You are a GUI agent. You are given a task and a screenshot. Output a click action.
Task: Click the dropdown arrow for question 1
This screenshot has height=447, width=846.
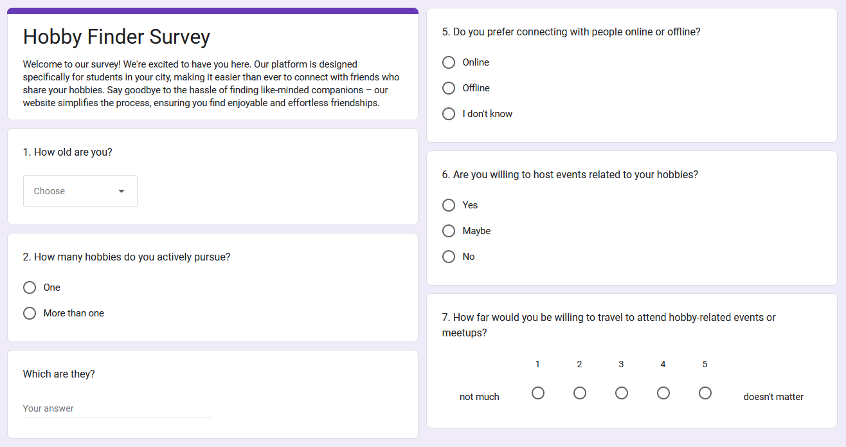(122, 191)
